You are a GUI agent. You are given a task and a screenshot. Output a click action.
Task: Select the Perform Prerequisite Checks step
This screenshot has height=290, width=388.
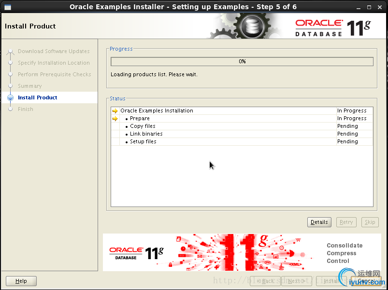pyautogui.click(x=55, y=74)
